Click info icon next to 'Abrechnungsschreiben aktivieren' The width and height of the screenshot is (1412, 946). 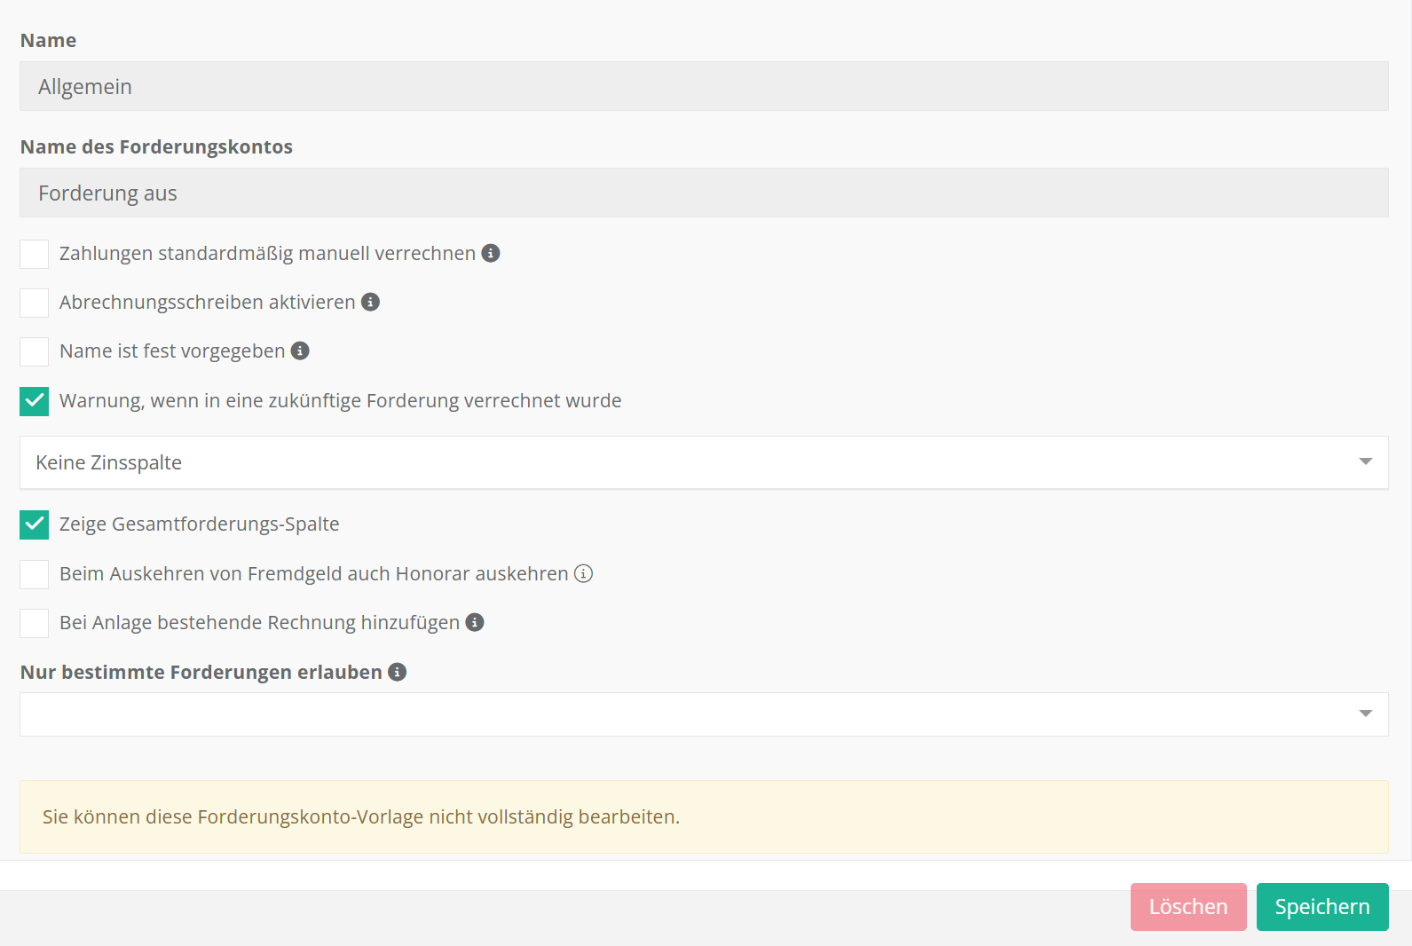point(371,302)
